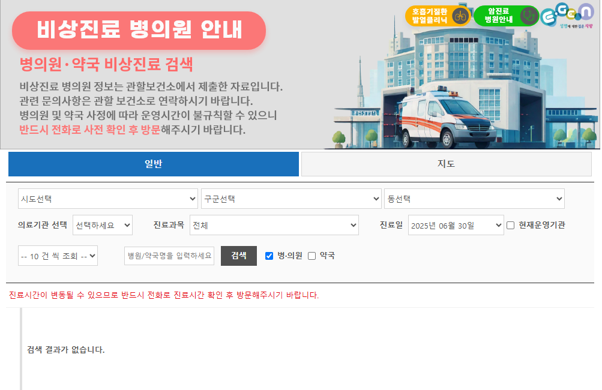Open the 진료과목 dropdown showing 전체
This screenshot has width=602, height=390.
click(x=274, y=225)
